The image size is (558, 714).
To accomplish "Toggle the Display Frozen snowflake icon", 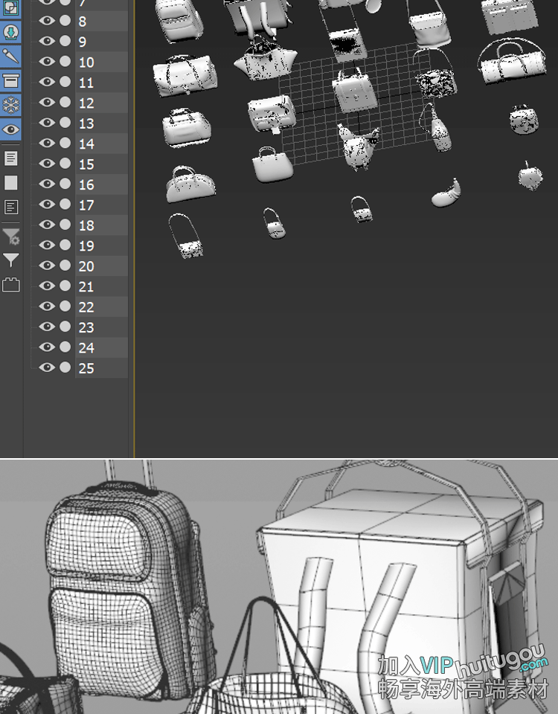I will (x=11, y=105).
